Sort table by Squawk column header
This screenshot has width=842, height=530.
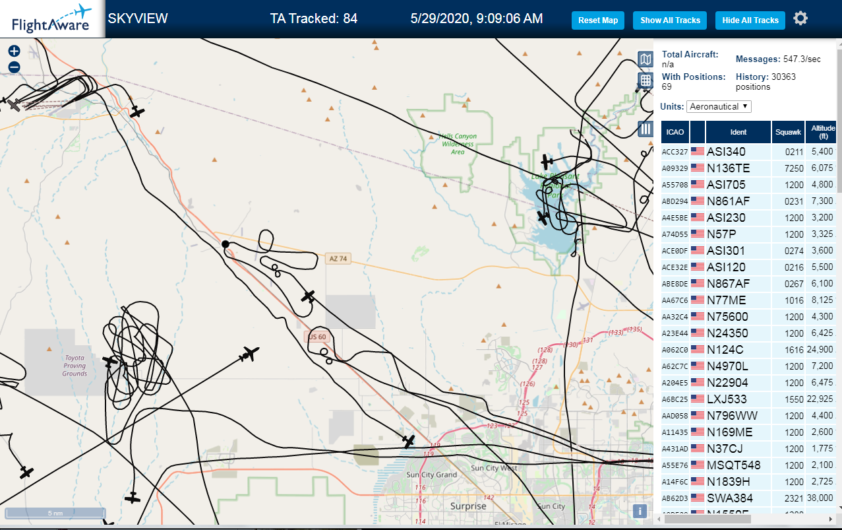coord(789,132)
